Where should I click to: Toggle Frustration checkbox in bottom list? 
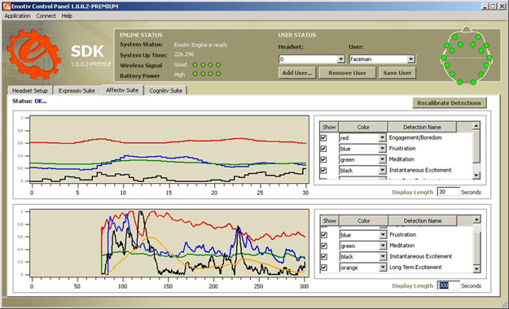point(324,235)
